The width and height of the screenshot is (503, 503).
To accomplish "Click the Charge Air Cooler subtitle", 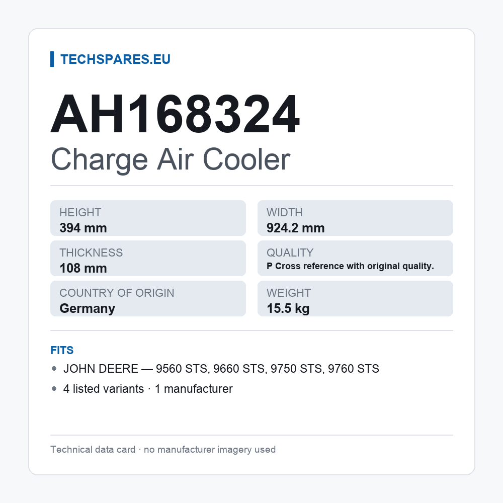I will coord(171,159).
